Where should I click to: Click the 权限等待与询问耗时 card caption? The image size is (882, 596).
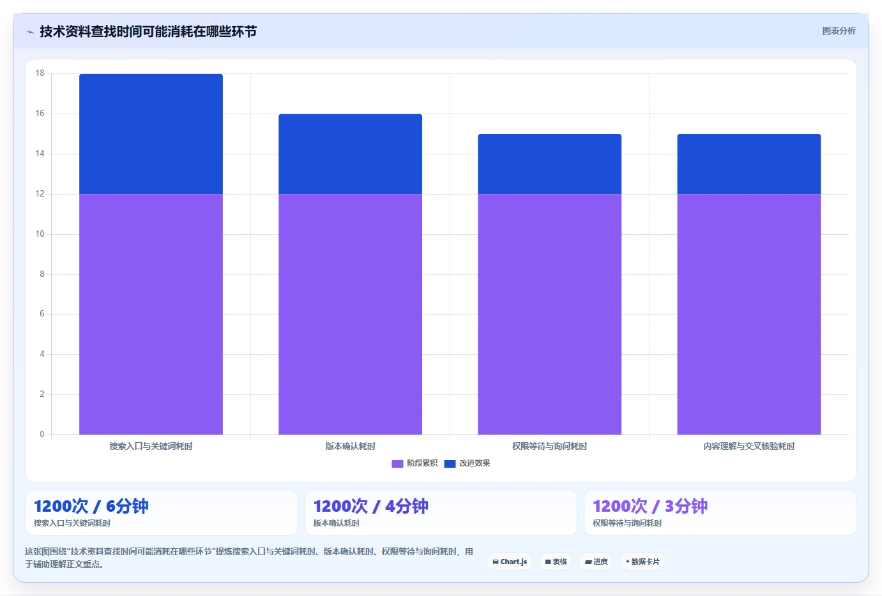point(627,523)
